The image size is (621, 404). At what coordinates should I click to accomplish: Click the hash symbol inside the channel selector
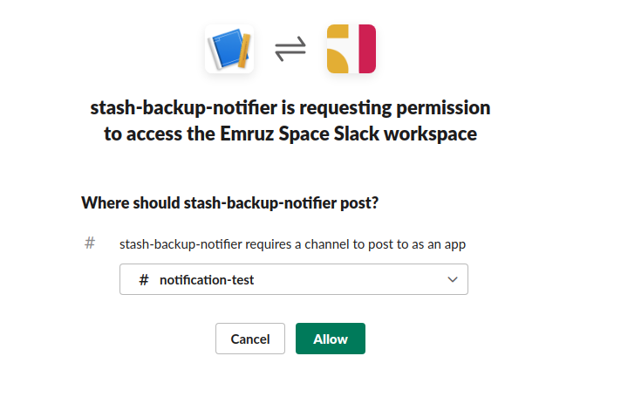144,280
